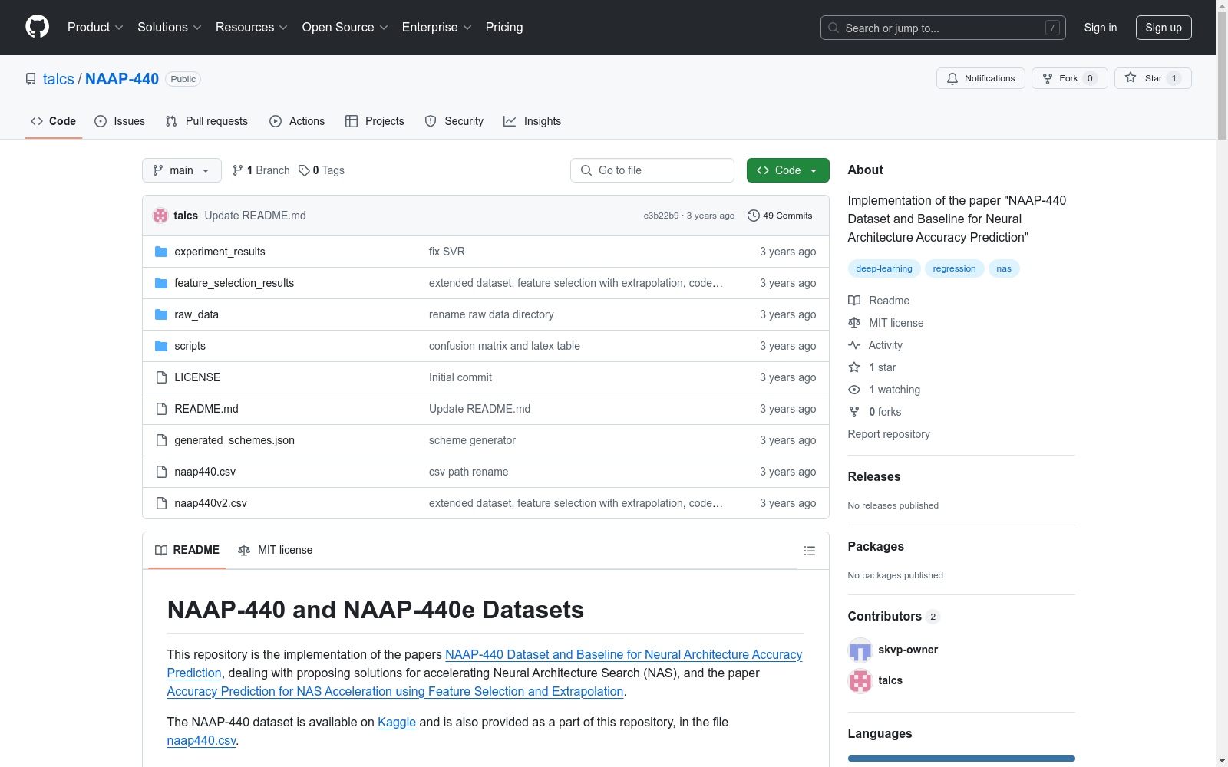Viewport: 1228px width, 767px height.
Task: Open the 0 Tags link
Action: (x=322, y=170)
